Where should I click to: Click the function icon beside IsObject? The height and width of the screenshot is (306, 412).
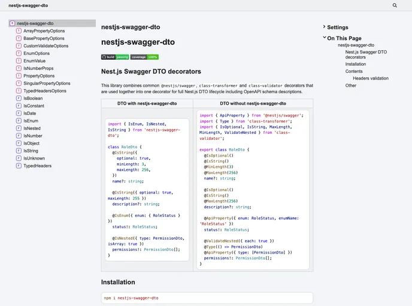point(19,143)
